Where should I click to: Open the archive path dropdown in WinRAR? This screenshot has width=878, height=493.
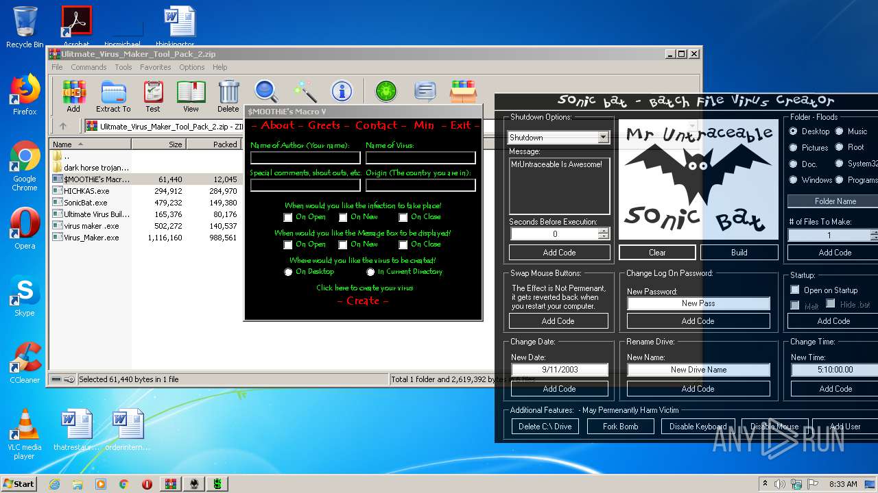692,126
